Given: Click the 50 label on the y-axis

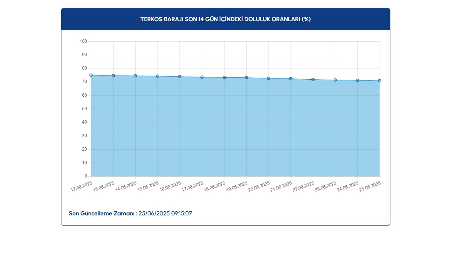Looking at the screenshot, I should point(84,109).
